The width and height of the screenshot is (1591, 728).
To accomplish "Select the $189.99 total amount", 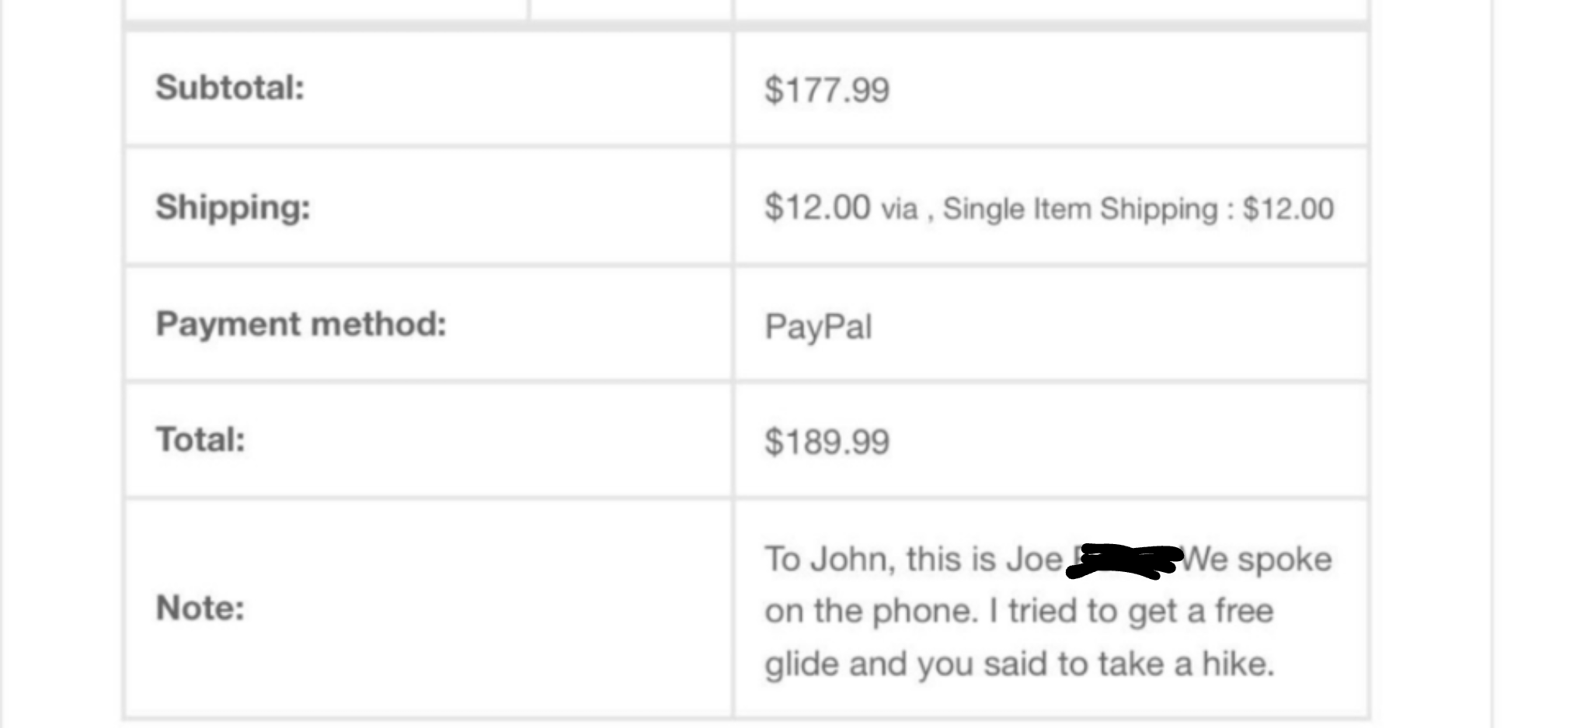I will [827, 442].
